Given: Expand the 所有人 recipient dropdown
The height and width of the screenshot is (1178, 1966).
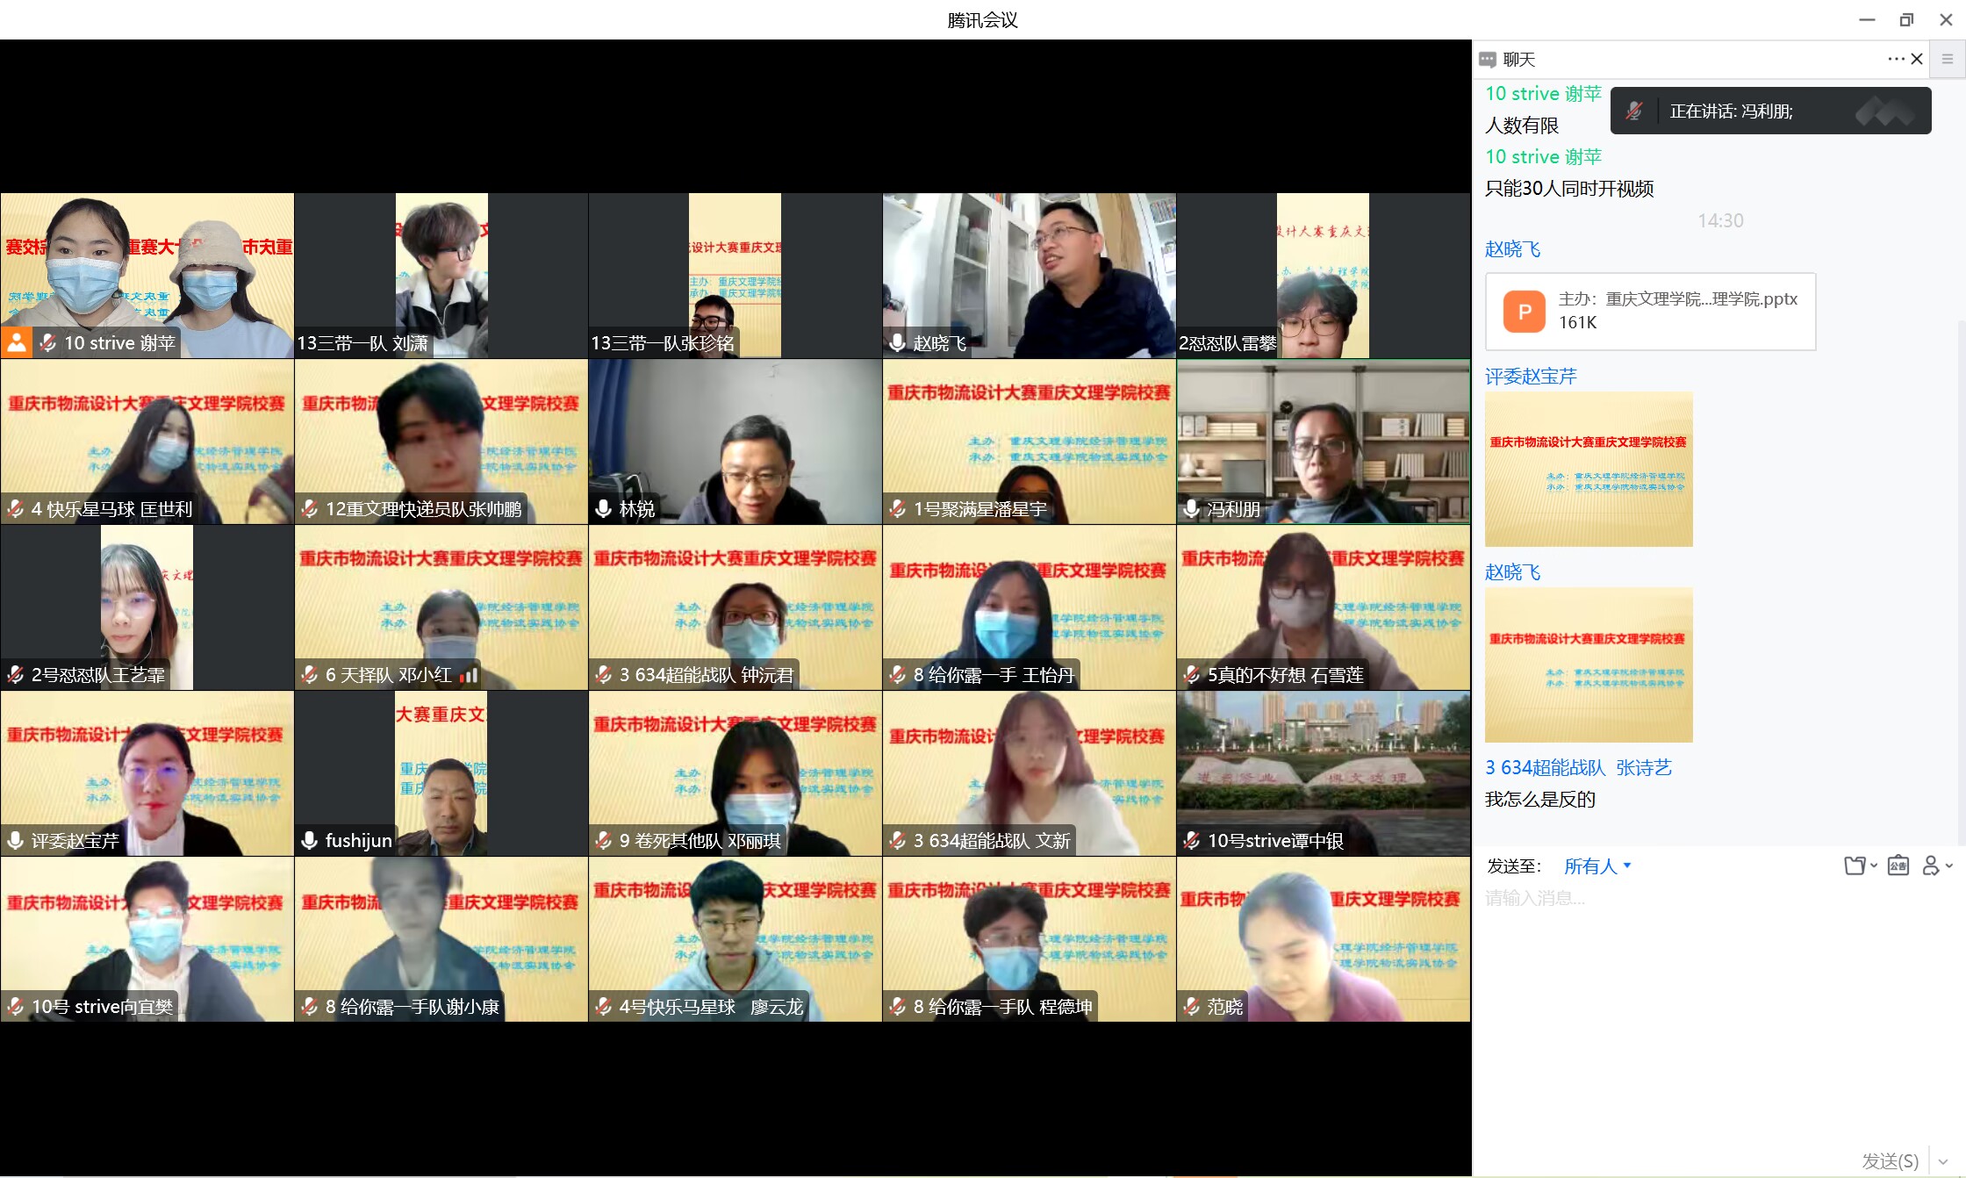Looking at the screenshot, I should tap(1597, 866).
